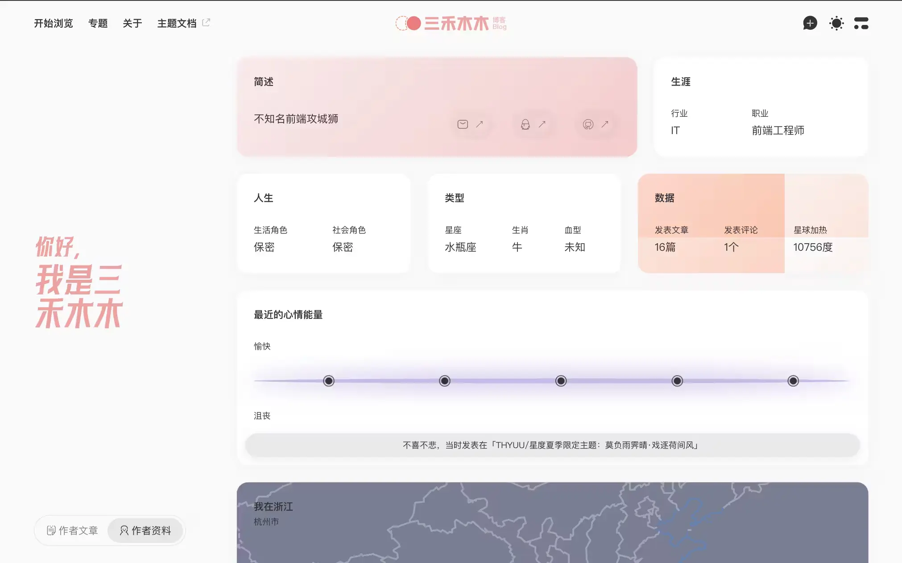Open the top-right menu layout icon

[x=861, y=23]
